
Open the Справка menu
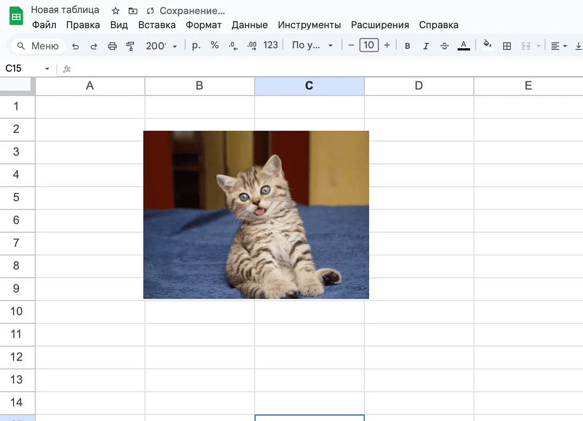click(x=439, y=25)
